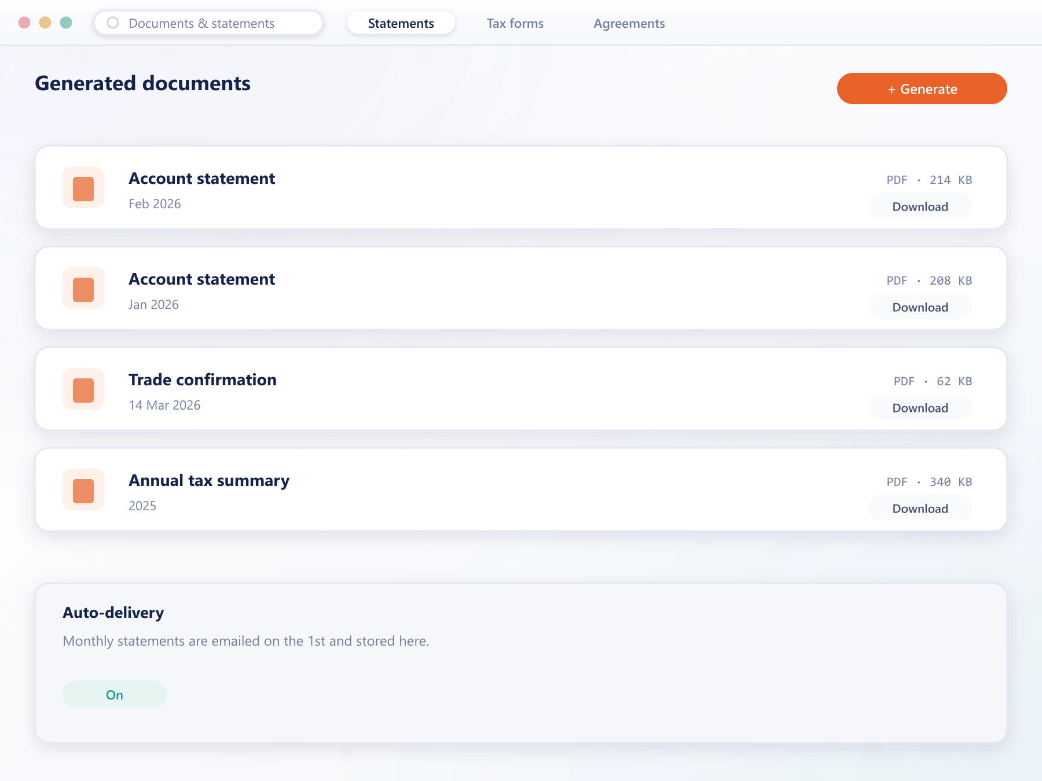Screen dimensions: 1042x781
Task: Click the "Generated documents" heading
Action: pyautogui.click(x=142, y=83)
